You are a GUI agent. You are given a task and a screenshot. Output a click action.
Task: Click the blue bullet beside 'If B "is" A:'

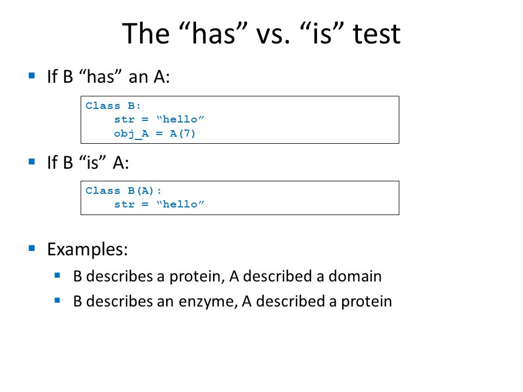click(x=32, y=162)
